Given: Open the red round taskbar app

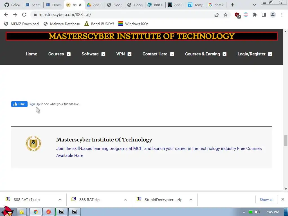Looking at the screenshot, I should pyautogui.click(x=48, y=212).
